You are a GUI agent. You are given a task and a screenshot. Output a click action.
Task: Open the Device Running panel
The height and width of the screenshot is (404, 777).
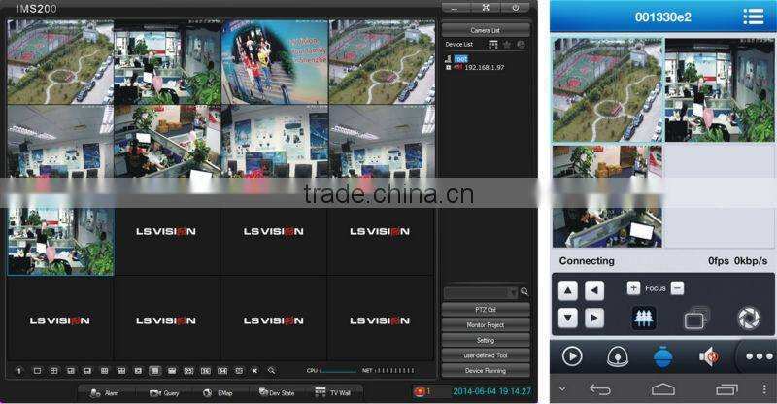click(x=485, y=371)
